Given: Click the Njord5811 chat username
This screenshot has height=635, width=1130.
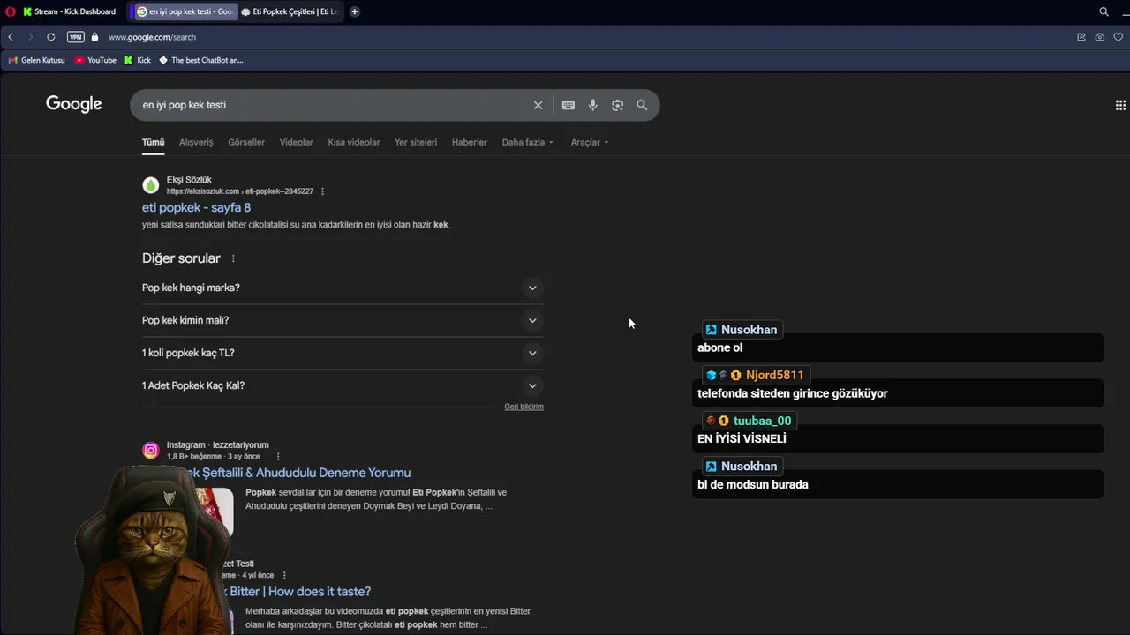Looking at the screenshot, I should (x=774, y=375).
